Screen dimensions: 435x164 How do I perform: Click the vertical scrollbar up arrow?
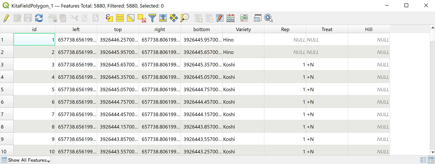[432, 28]
